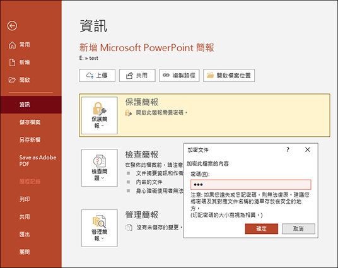Click the document checklist inspect icon
The width and height of the screenshot is (338, 268).
click(x=100, y=161)
